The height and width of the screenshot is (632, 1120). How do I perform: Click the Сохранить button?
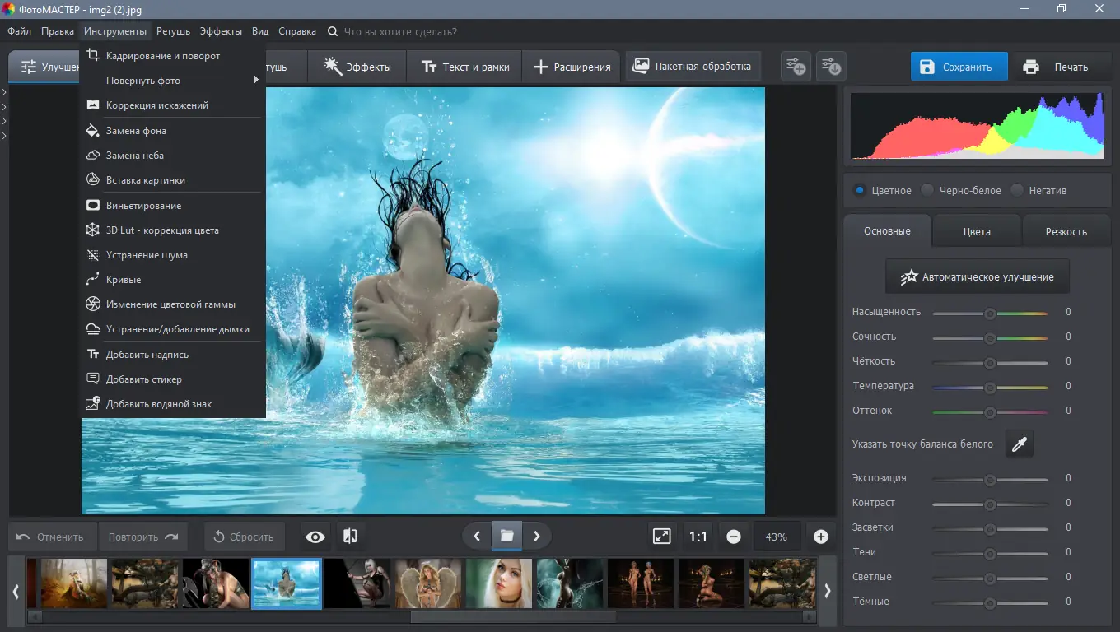tap(959, 67)
